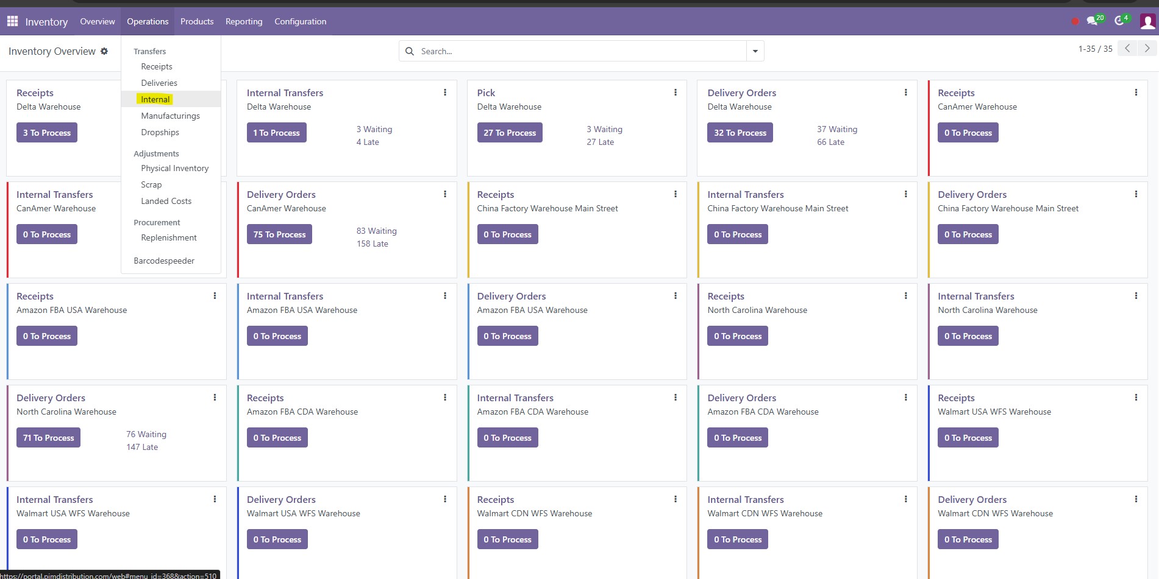1159x579 pixels.
Task: Select Replenishment under Procurement
Action: click(169, 237)
